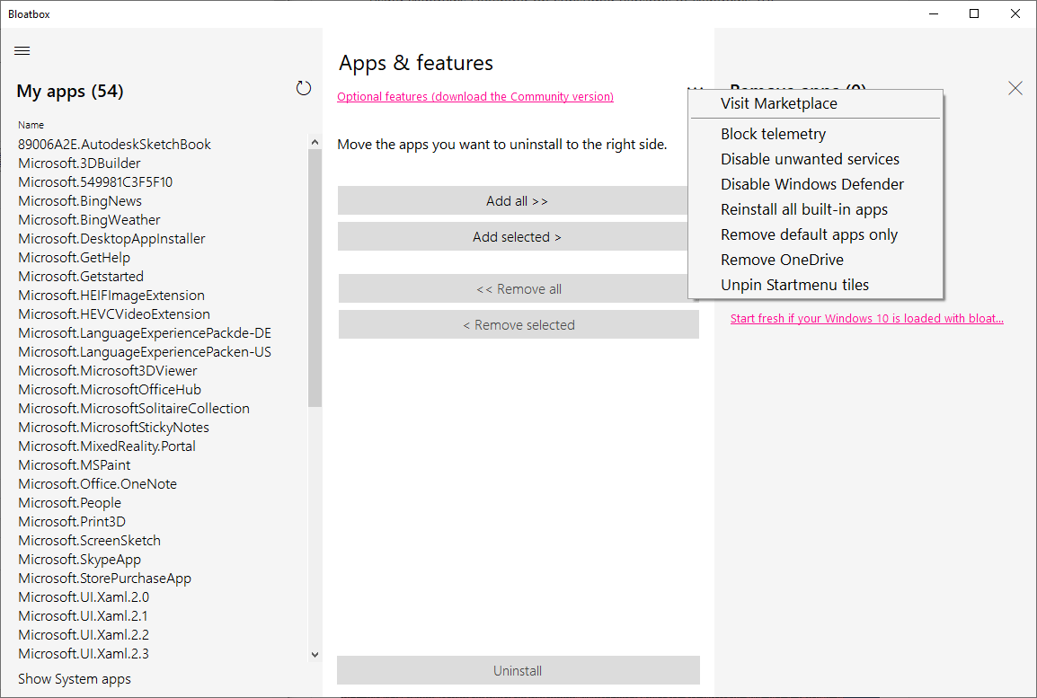Screen dimensions: 1037x698
Task: Minimize the Bloatbox window
Action: point(934,13)
